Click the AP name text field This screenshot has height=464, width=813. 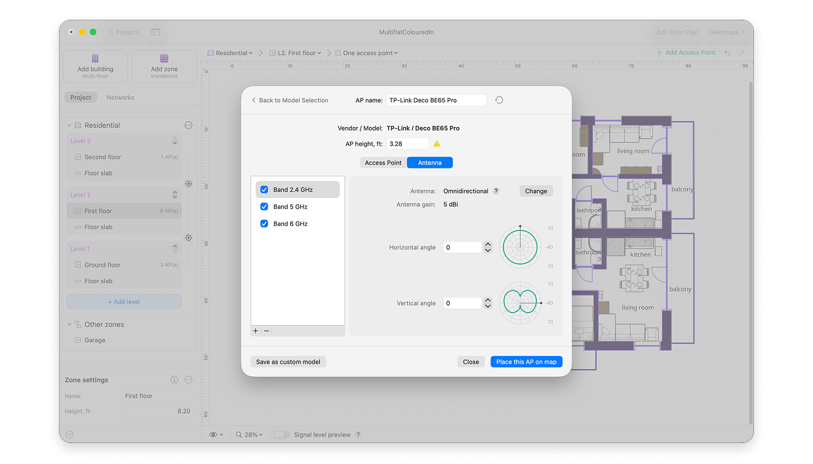[x=437, y=100]
